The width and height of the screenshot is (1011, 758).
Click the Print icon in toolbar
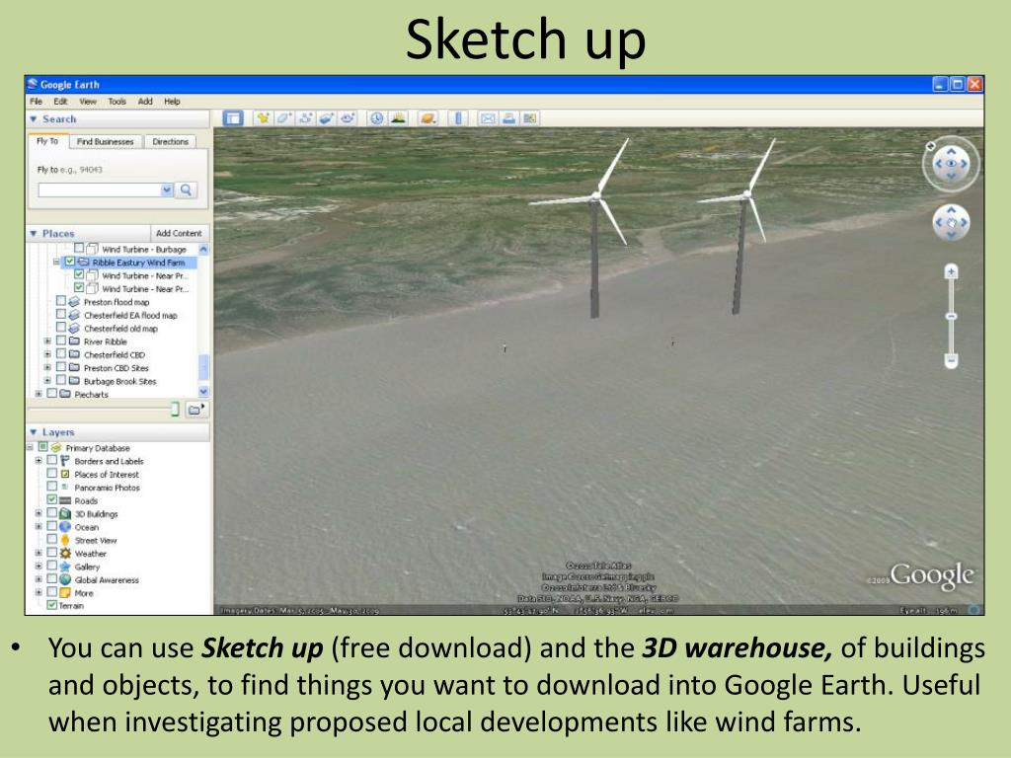coord(508,118)
